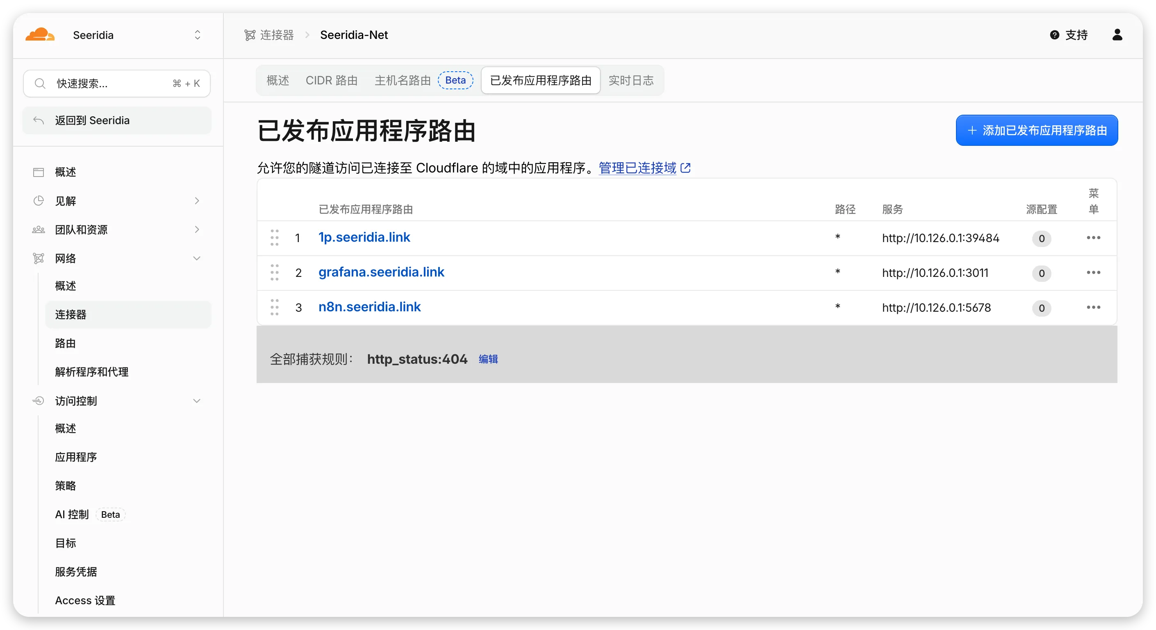The width and height of the screenshot is (1156, 630).
Task: Click drag handle for n8n.seeridia.link row
Action: [275, 308]
